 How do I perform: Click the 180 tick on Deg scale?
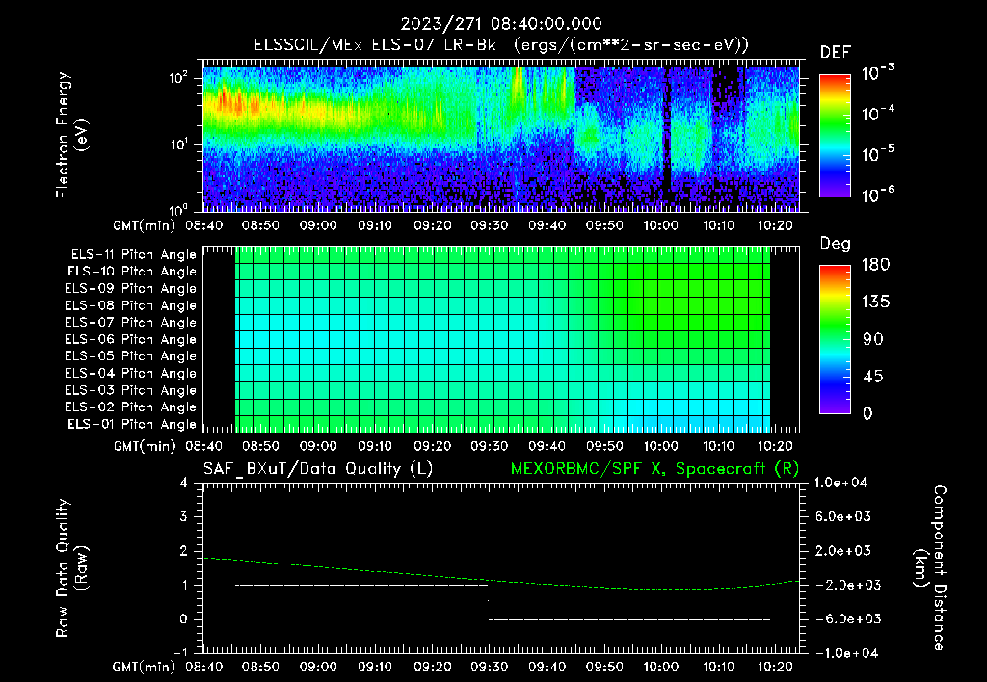pos(876,264)
